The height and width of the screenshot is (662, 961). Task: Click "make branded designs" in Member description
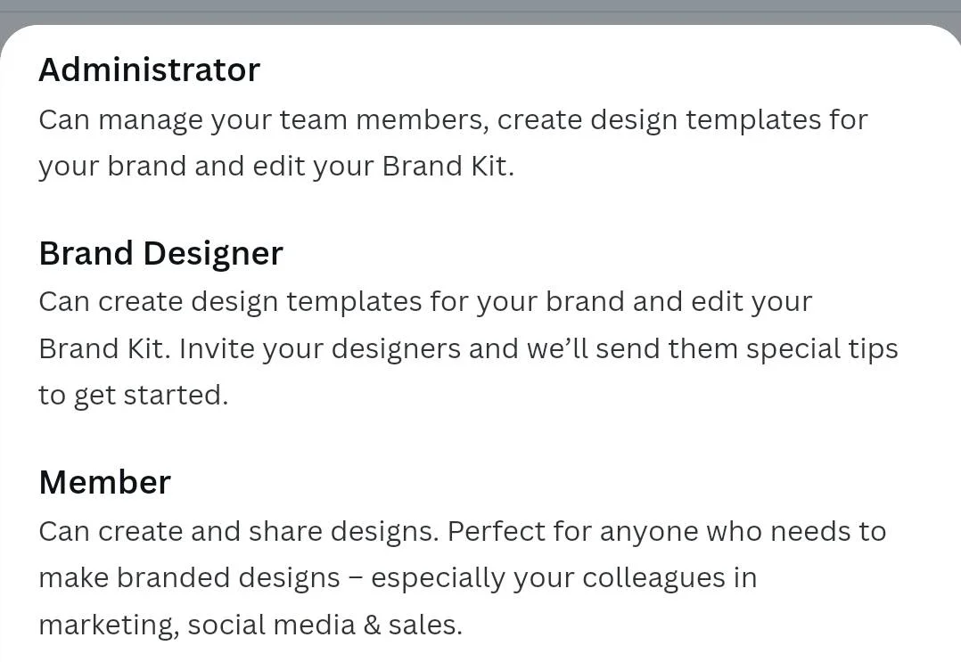189,578
